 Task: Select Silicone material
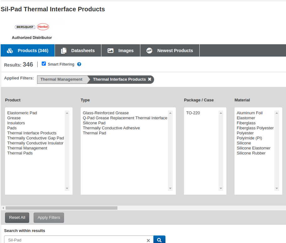tap(244, 143)
